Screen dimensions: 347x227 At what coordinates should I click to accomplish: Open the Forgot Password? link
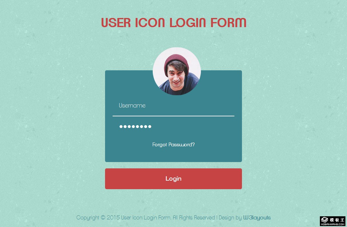tap(173, 145)
